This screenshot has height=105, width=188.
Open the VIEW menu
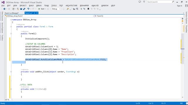(x=15, y=6)
